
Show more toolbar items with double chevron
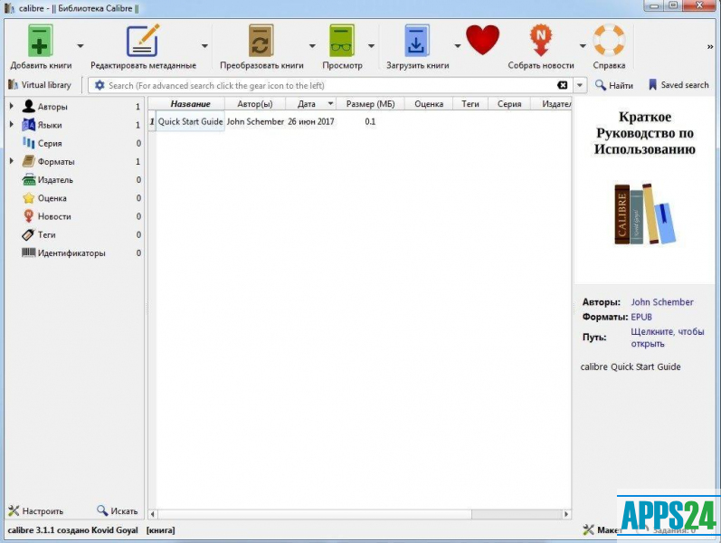click(710, 46)
